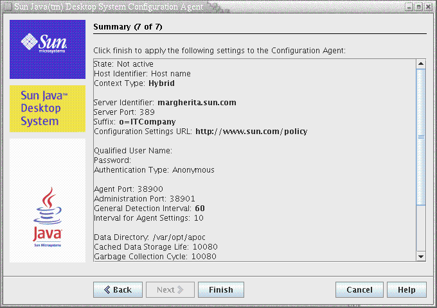
Task: Click 'Garbage Collection Cycle: 10080' line
Action: point(156,256)
